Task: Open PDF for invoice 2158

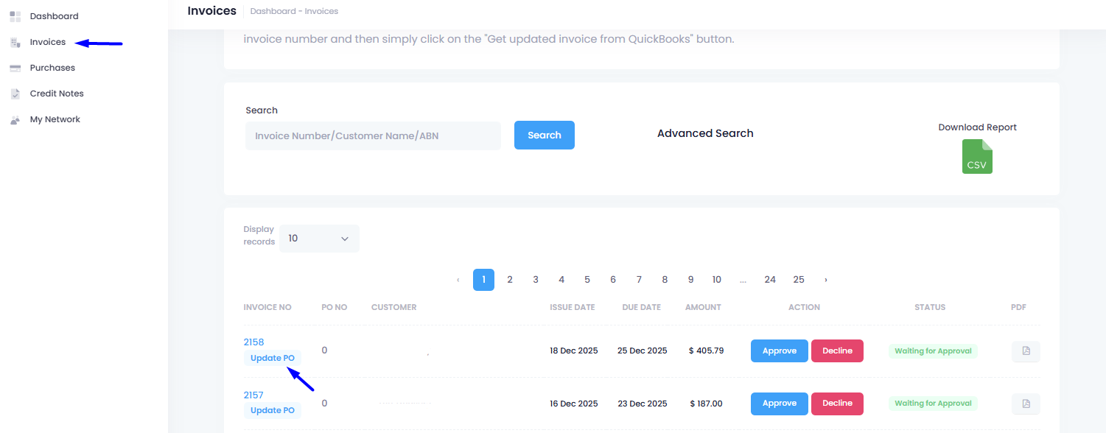Action: (1026, 351)
